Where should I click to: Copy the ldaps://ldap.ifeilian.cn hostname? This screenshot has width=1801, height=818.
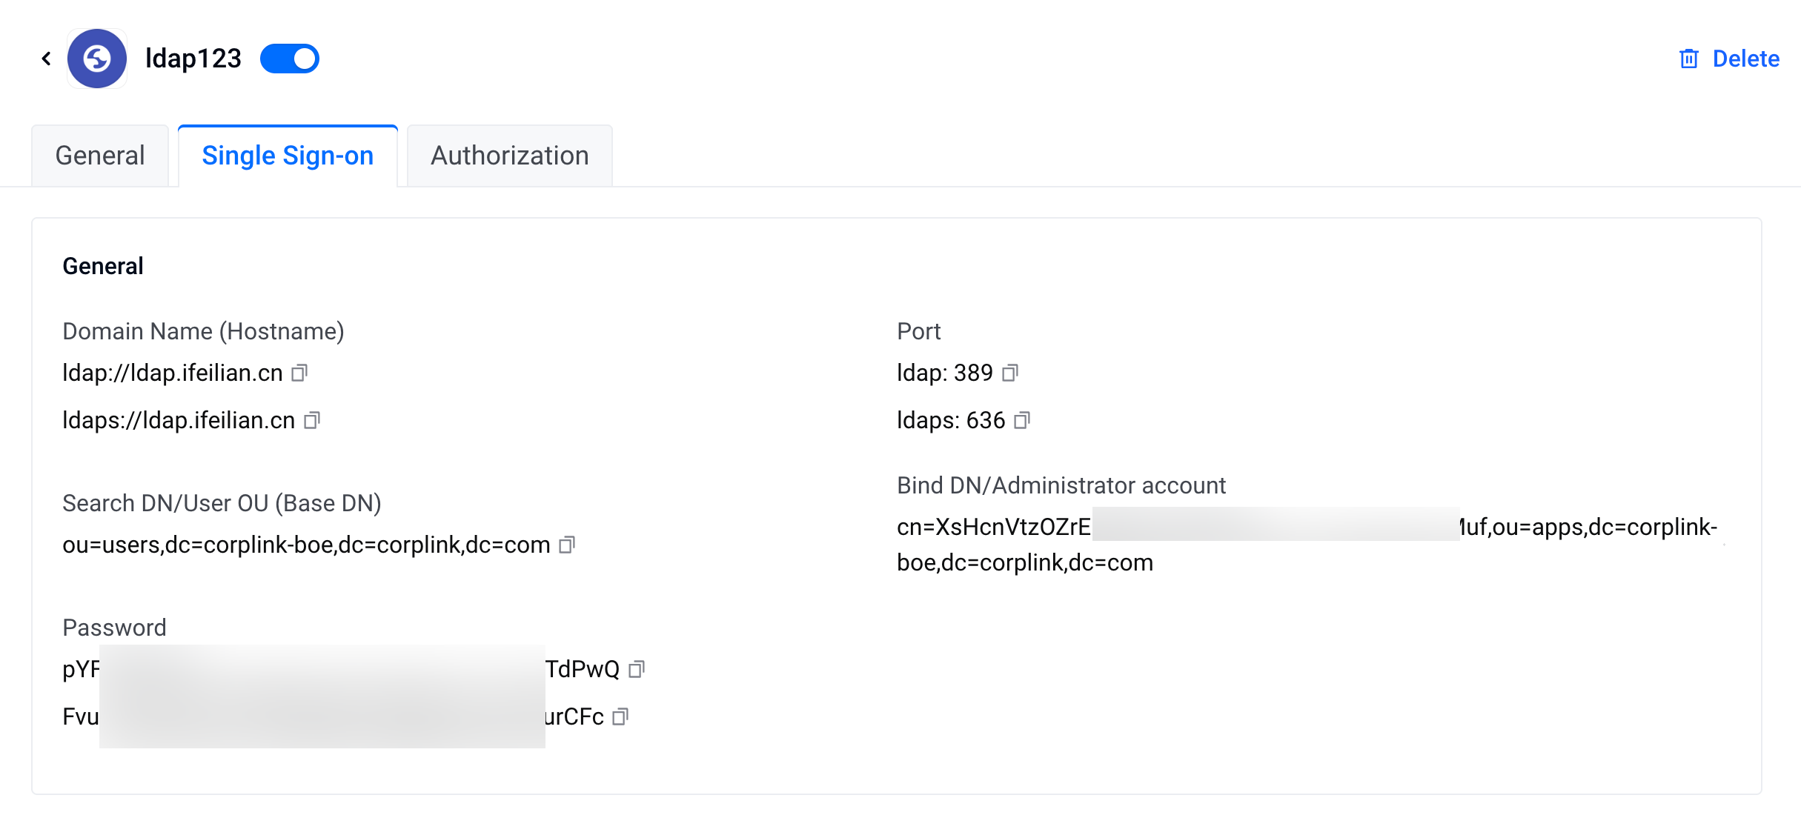point(312,420)
